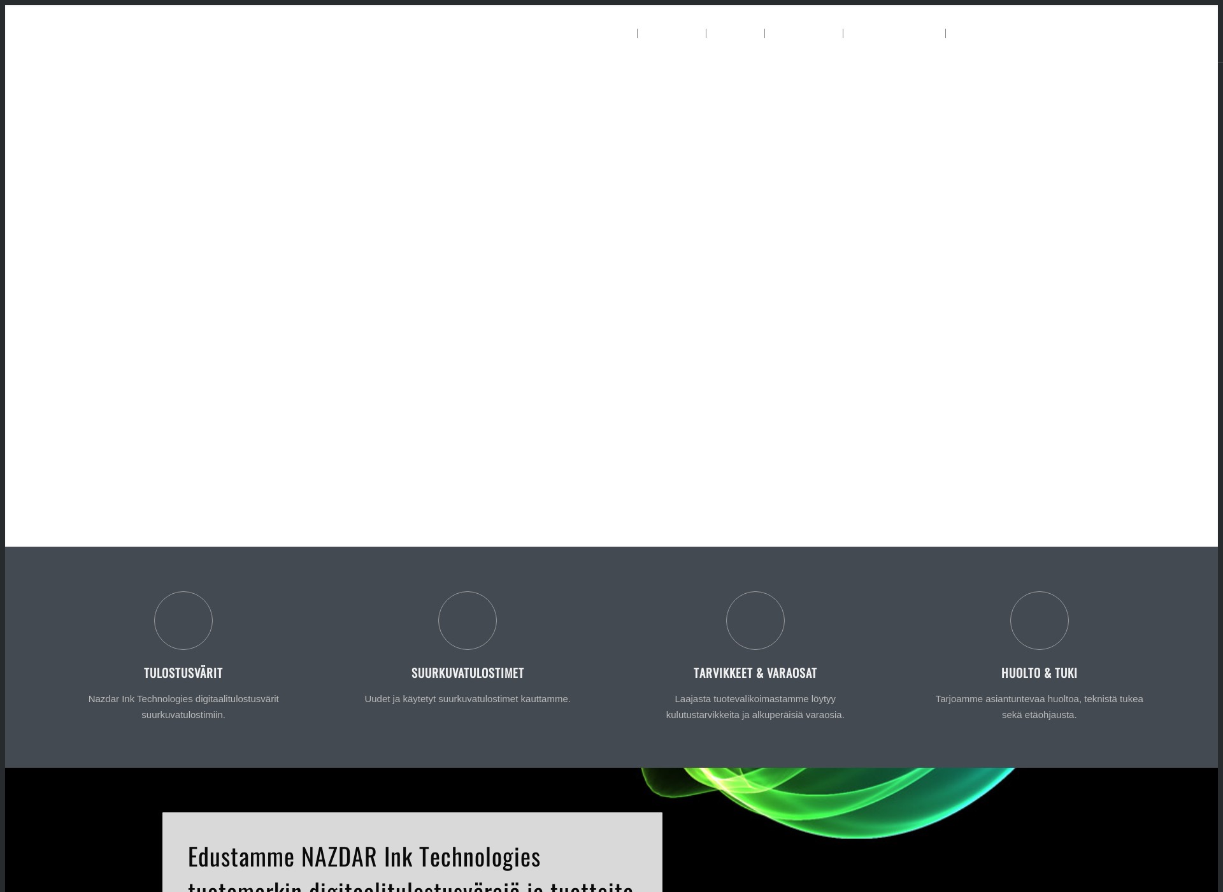This screenshot has height=892, width=1223.
Task: Click the fourth navigation menu separator
Action: [x=843, y=32]
